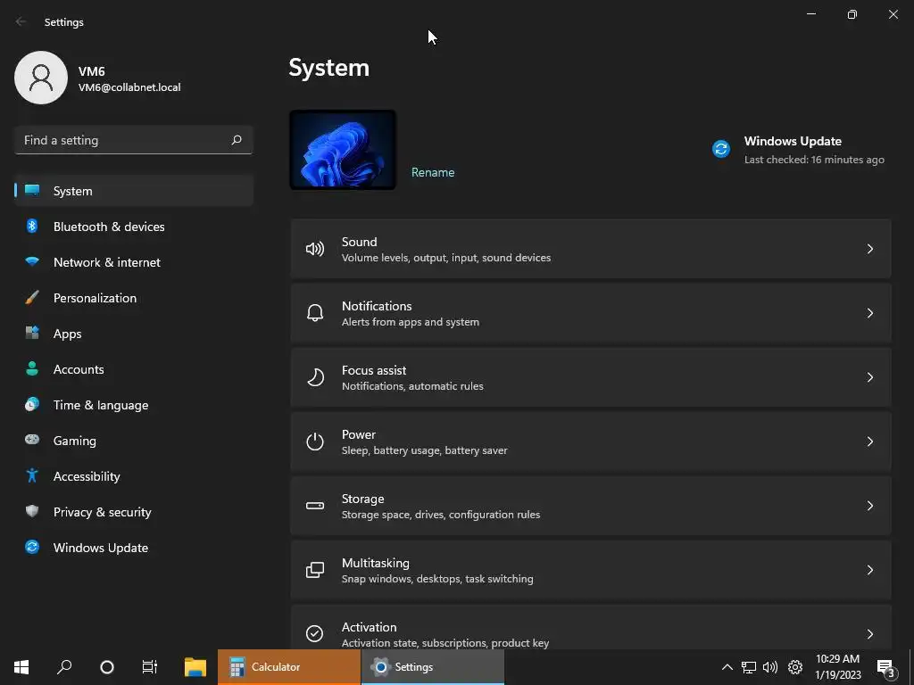Viewport: 914px width, 685px height.
Task: Click the taskbar clock showing 10:29 AM
Action: (837, 667)
